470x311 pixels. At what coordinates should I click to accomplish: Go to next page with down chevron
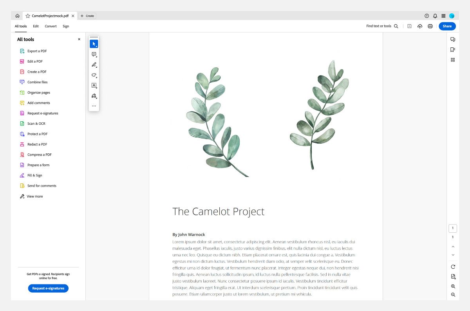[x=453, y=255]
